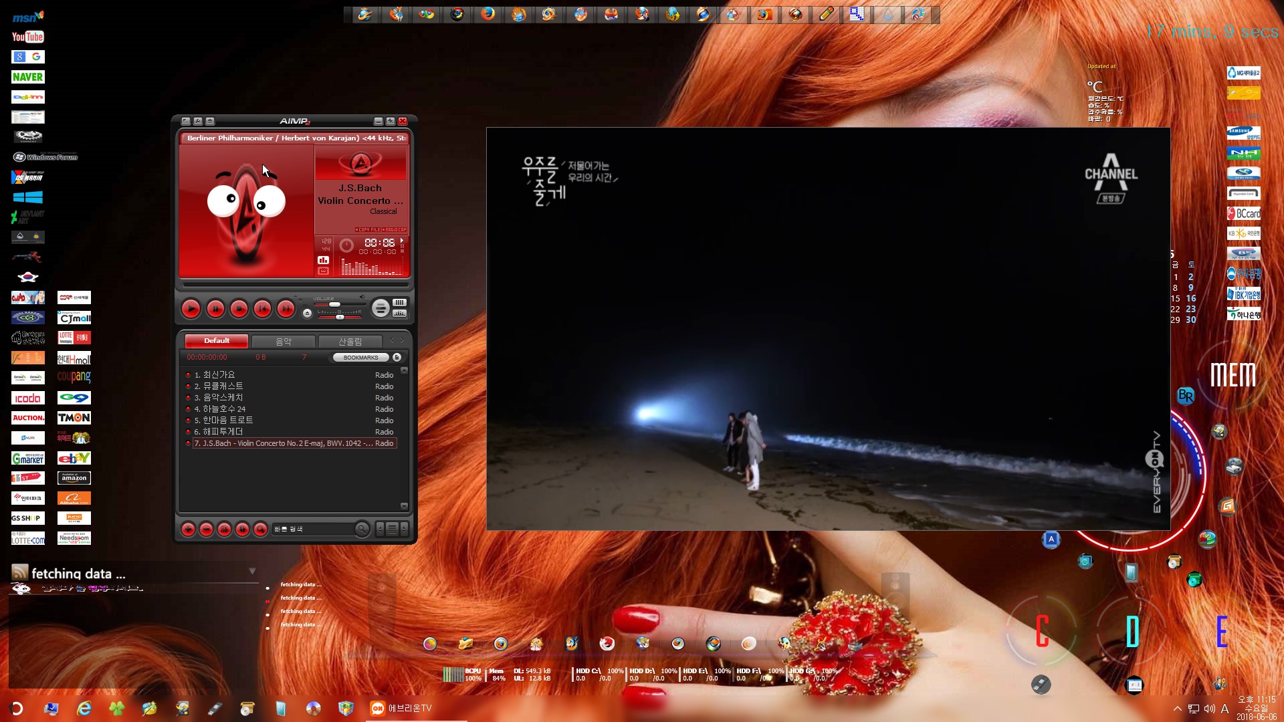1284x722 pixels.
Task: Click the timer knob icon in AIMP display
Action: click(346, 245)
